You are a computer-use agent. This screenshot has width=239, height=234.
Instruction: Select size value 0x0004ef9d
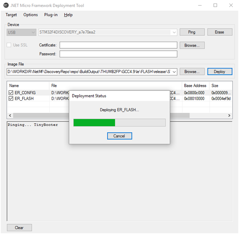click(x=221, y=98)
